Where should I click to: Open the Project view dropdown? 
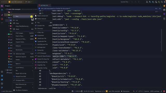pyautogui.click(x=8, y=6)
